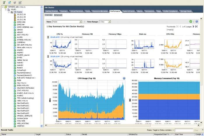Click the help icon on the CPU Usage chart
Viewport: 204px width, 136px height.
[x=124, y=78]
